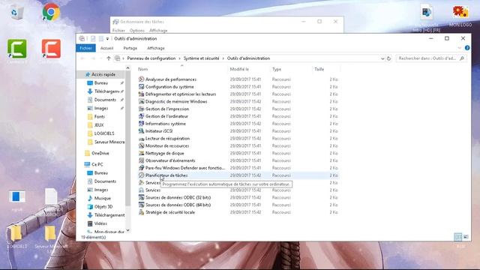The width and height of the screenshot is (480, 270).
Task: Open the Partage ribbon tab
Action: click(x=130, y=48)
